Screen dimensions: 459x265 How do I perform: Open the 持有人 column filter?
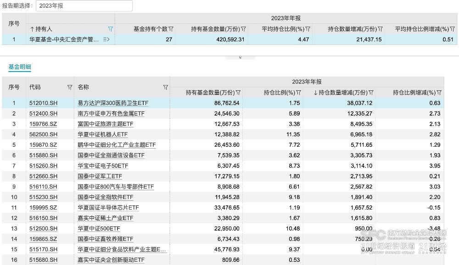(110, 29)
